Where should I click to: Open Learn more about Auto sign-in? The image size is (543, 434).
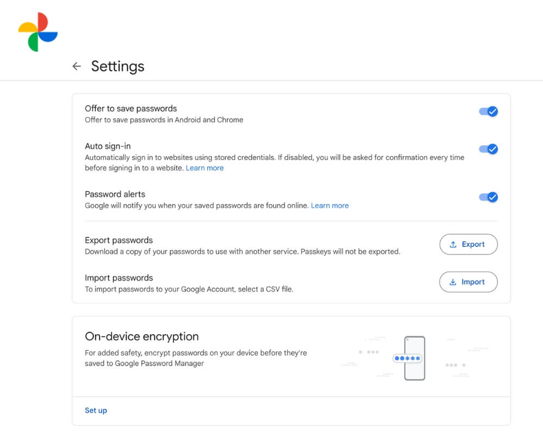[x=205, y=168]
